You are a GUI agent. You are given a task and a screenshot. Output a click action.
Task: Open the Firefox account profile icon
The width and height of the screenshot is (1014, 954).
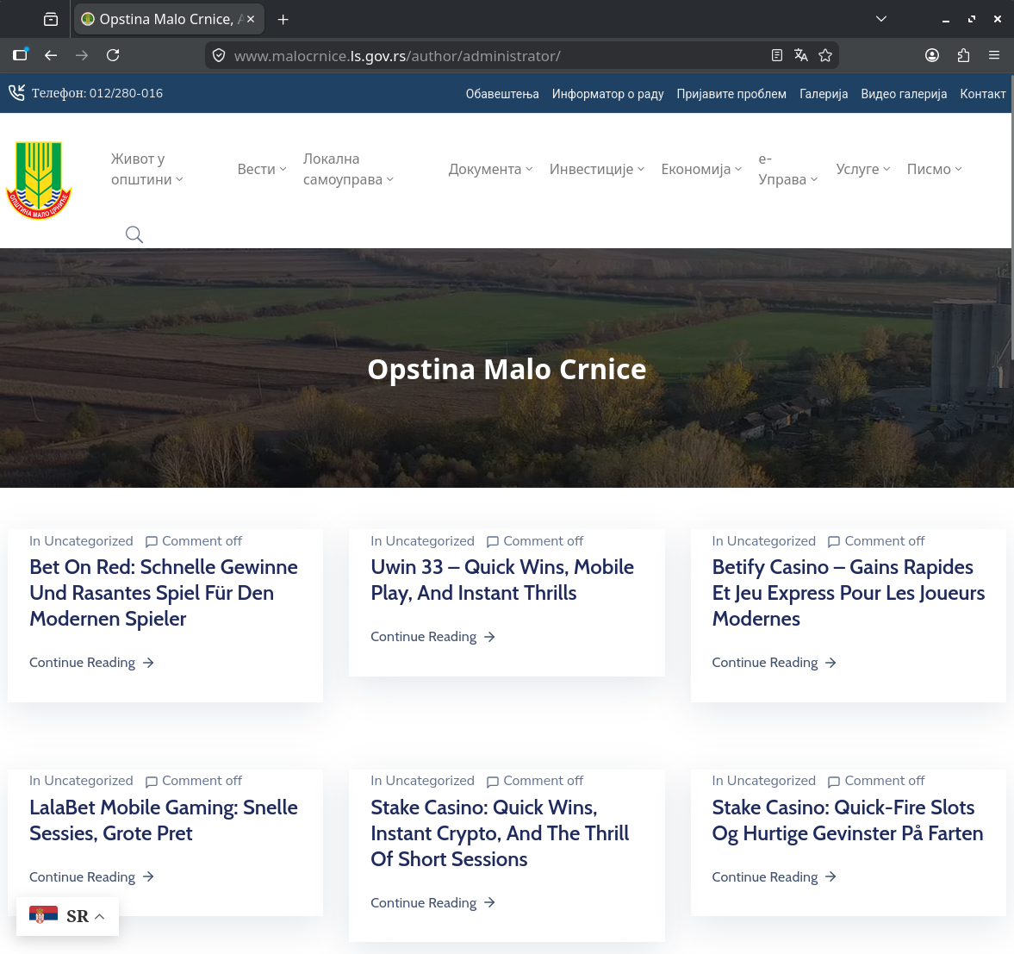point(932,56)
